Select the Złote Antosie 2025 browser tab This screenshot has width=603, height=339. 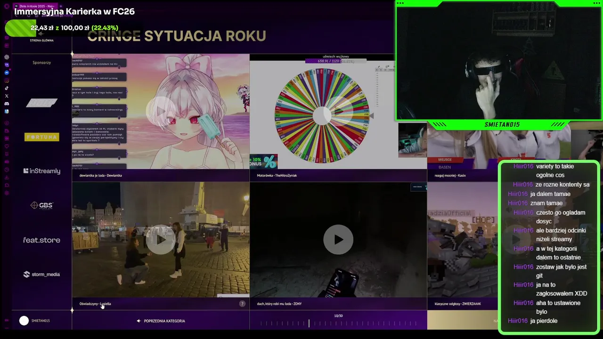click(x=36, y=6)
